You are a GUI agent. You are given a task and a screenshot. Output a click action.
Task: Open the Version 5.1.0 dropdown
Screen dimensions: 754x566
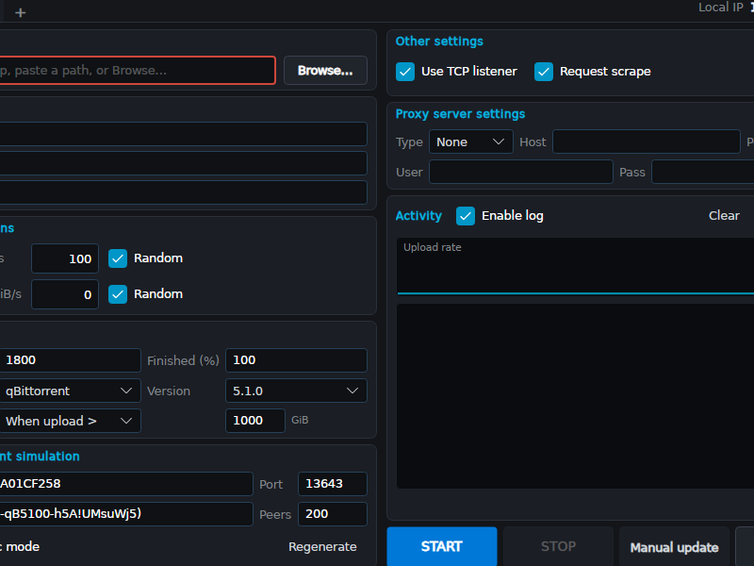[296, 391]
